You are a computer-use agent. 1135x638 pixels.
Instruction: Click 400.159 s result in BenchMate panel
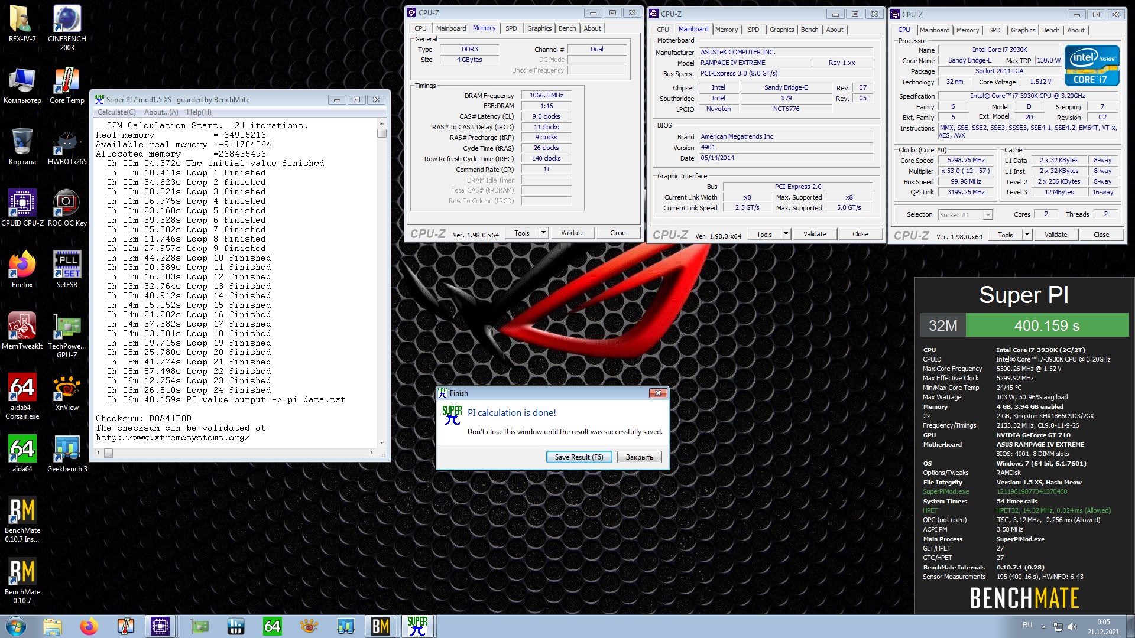pyautogui.click(x=1047, y=325)
